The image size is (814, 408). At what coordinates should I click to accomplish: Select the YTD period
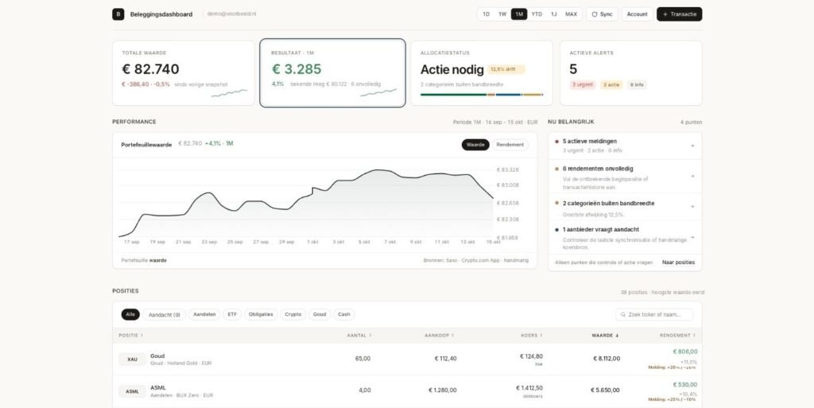pyautogui.click(x=537, y=14)
